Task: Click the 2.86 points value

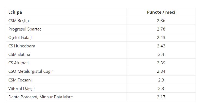Action: point(161,21)
